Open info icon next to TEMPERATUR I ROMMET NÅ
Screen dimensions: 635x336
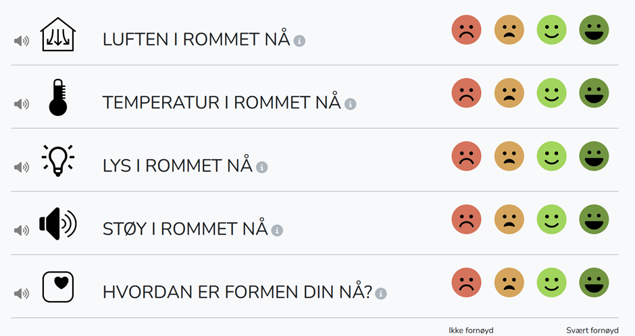click(351, 104)
